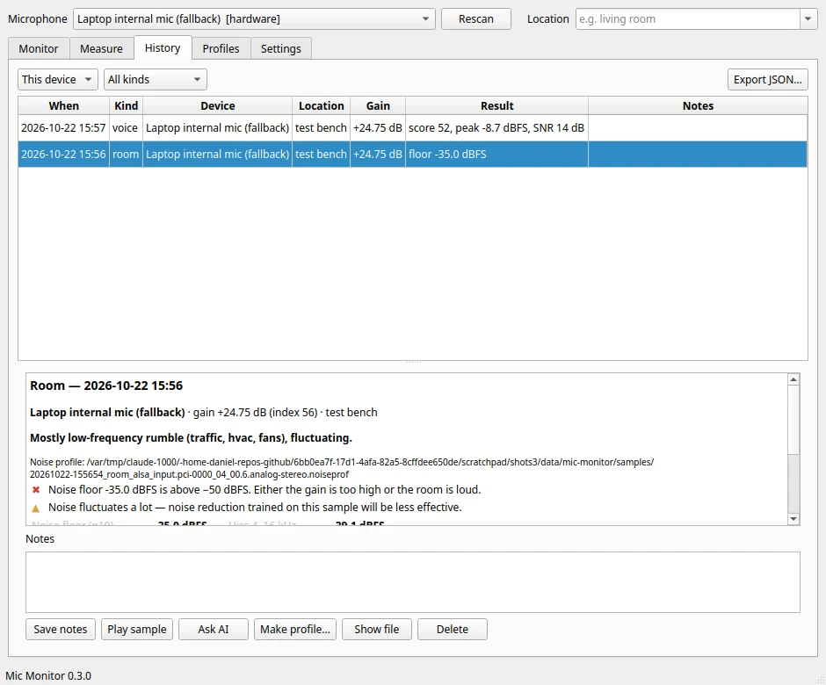This screenshot has height=685, width=826.
Task: Sort by the Location column header
Action: pyautogui.click(x=322, y=106)
